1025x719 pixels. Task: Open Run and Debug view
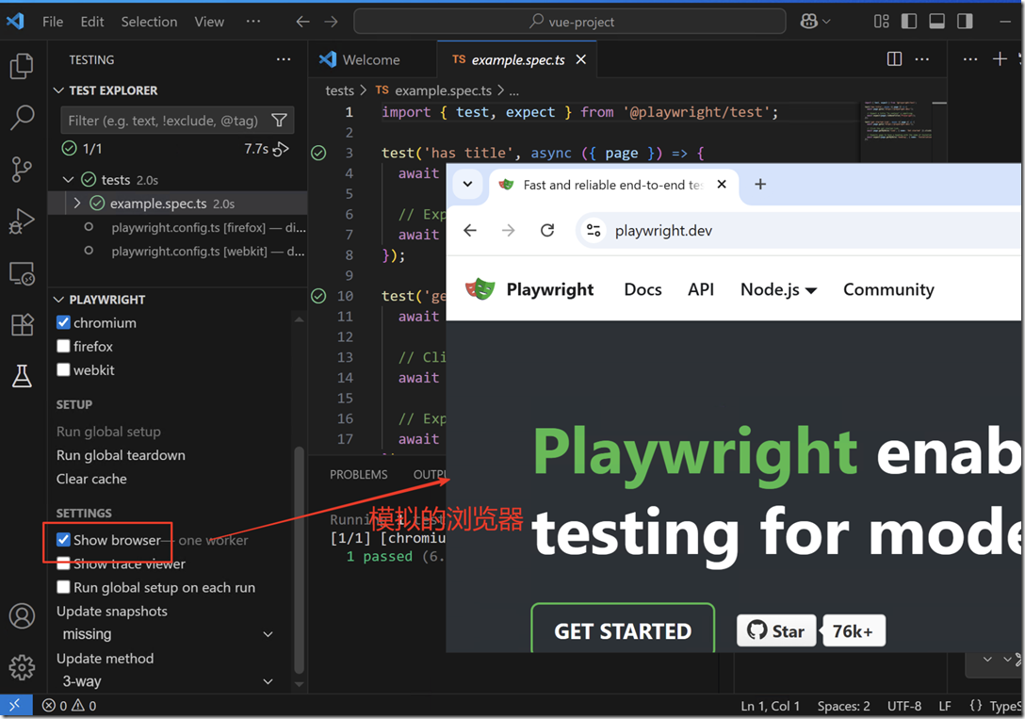[22, 221]
